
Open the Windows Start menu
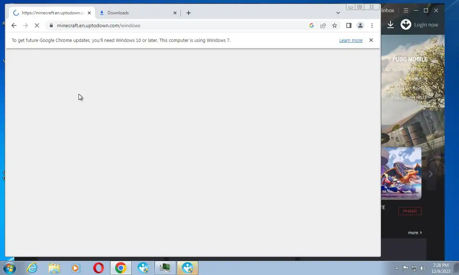[x=9, y=268]
